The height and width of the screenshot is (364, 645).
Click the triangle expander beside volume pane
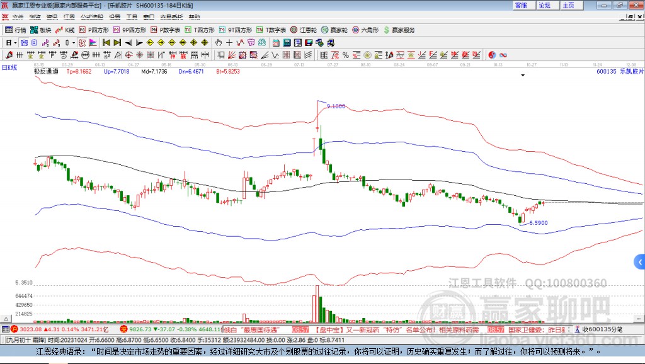coord(5,319)
